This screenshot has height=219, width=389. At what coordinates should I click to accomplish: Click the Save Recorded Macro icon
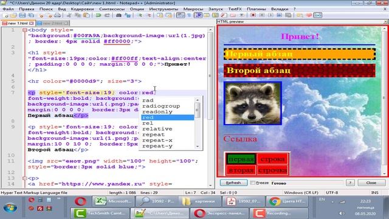click(x=288, y=15)
